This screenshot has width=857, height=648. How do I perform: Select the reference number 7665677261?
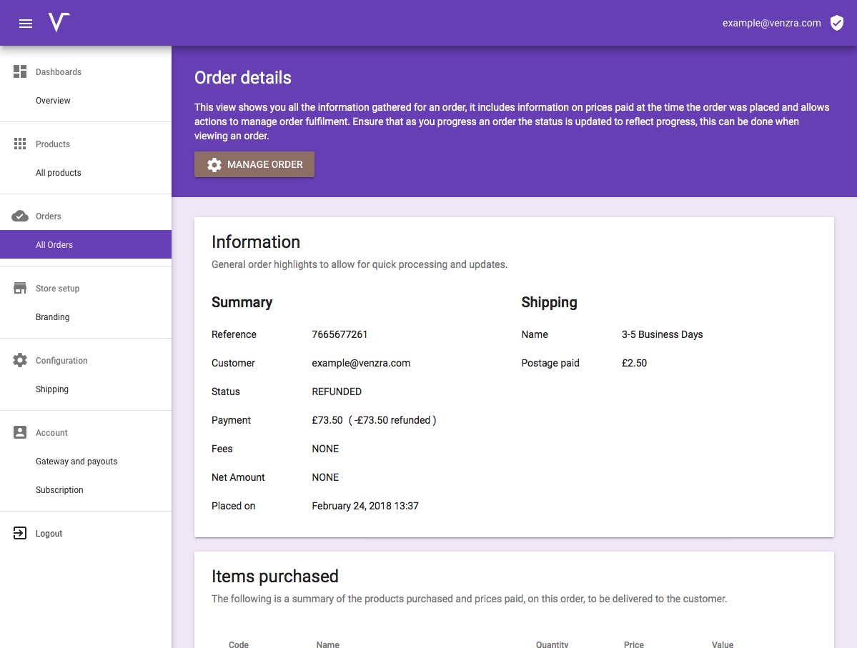pyautogui.click(x=340, y=334)
